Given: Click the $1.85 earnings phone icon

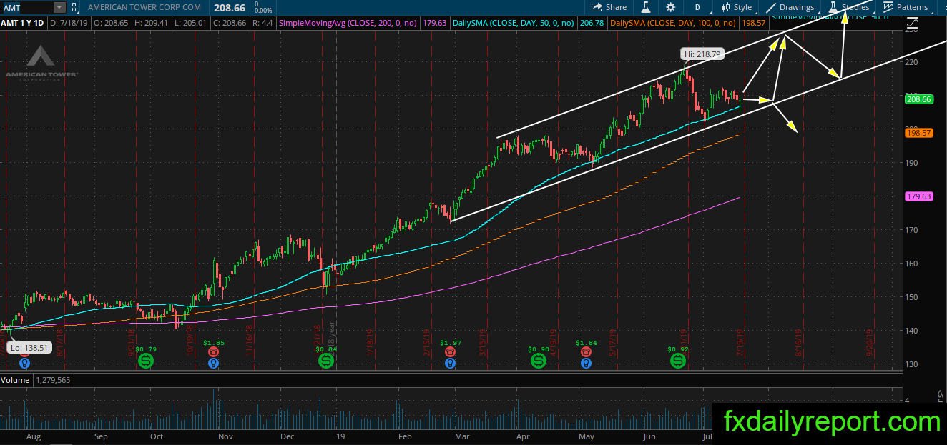Looking at the screenshot, I should coord(213,352).
